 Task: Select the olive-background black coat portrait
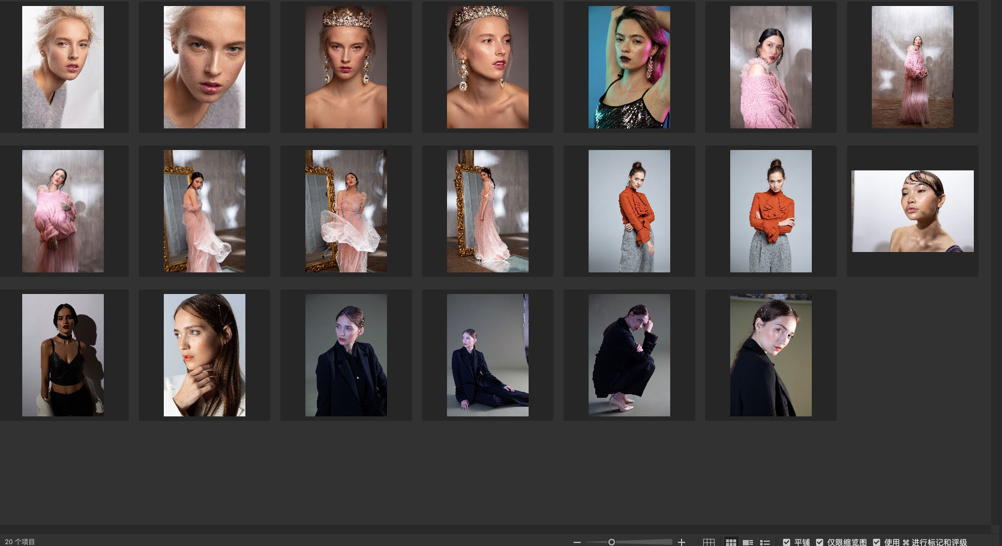coord(770,355)
